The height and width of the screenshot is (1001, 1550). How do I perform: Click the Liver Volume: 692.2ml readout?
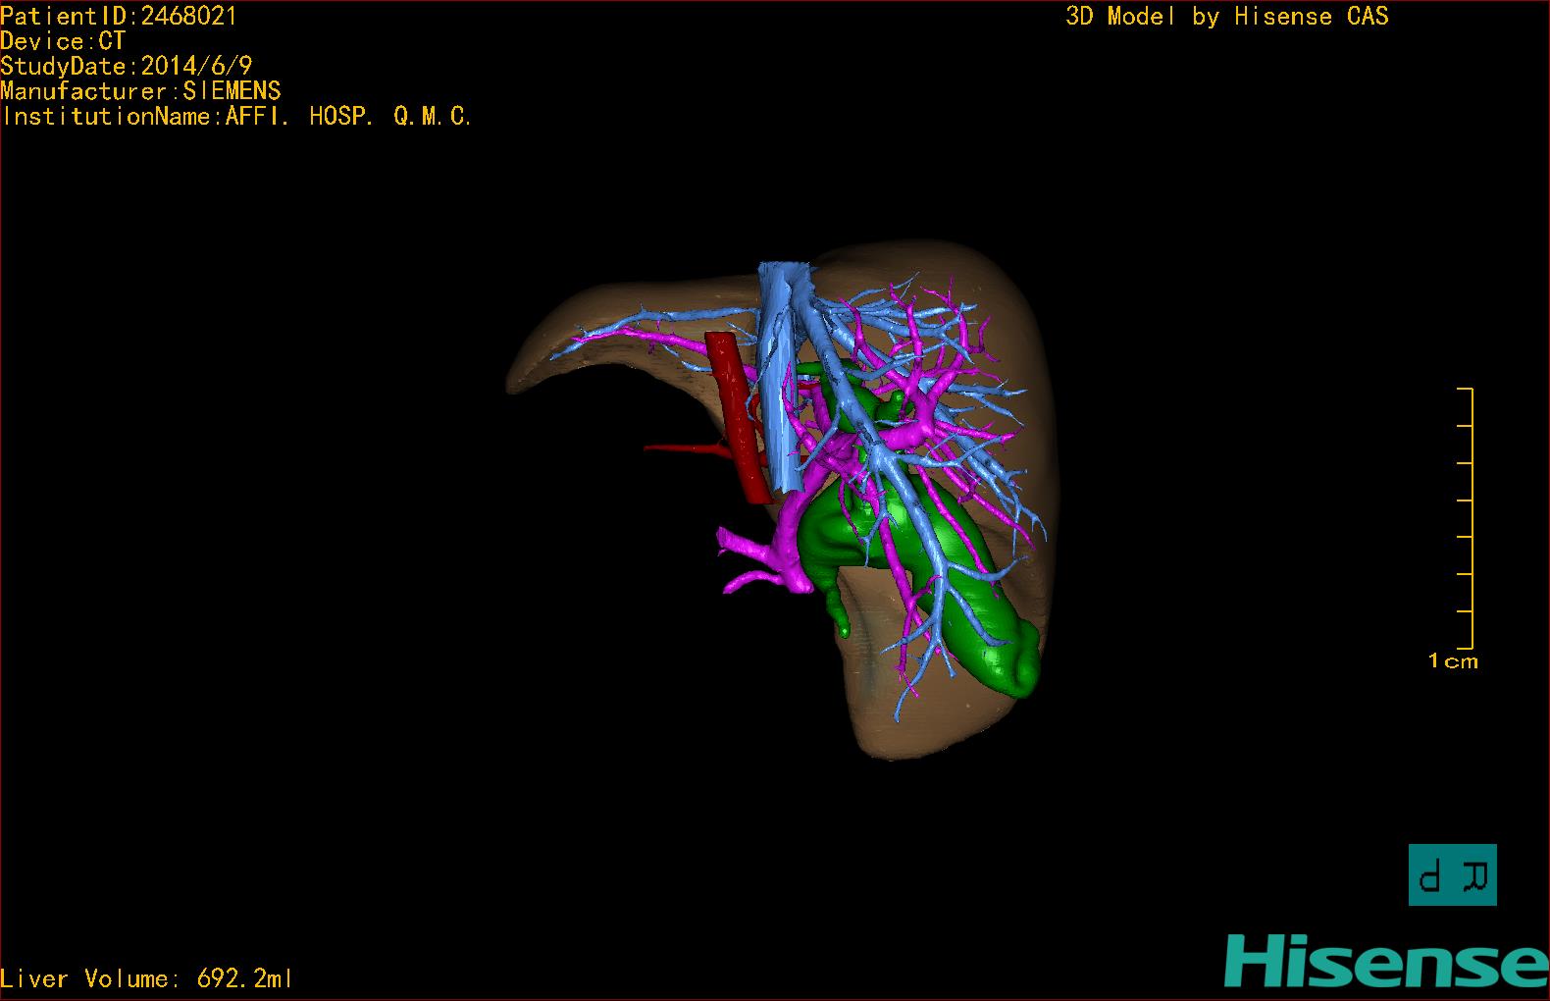tap(146, 978)
